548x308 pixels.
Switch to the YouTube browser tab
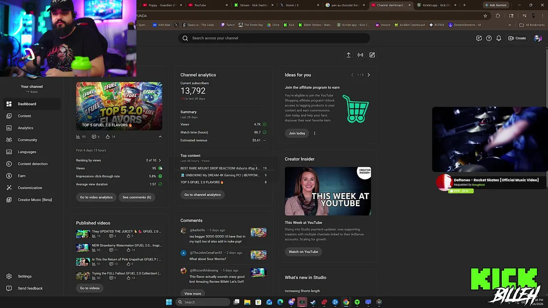coord(207,5)
